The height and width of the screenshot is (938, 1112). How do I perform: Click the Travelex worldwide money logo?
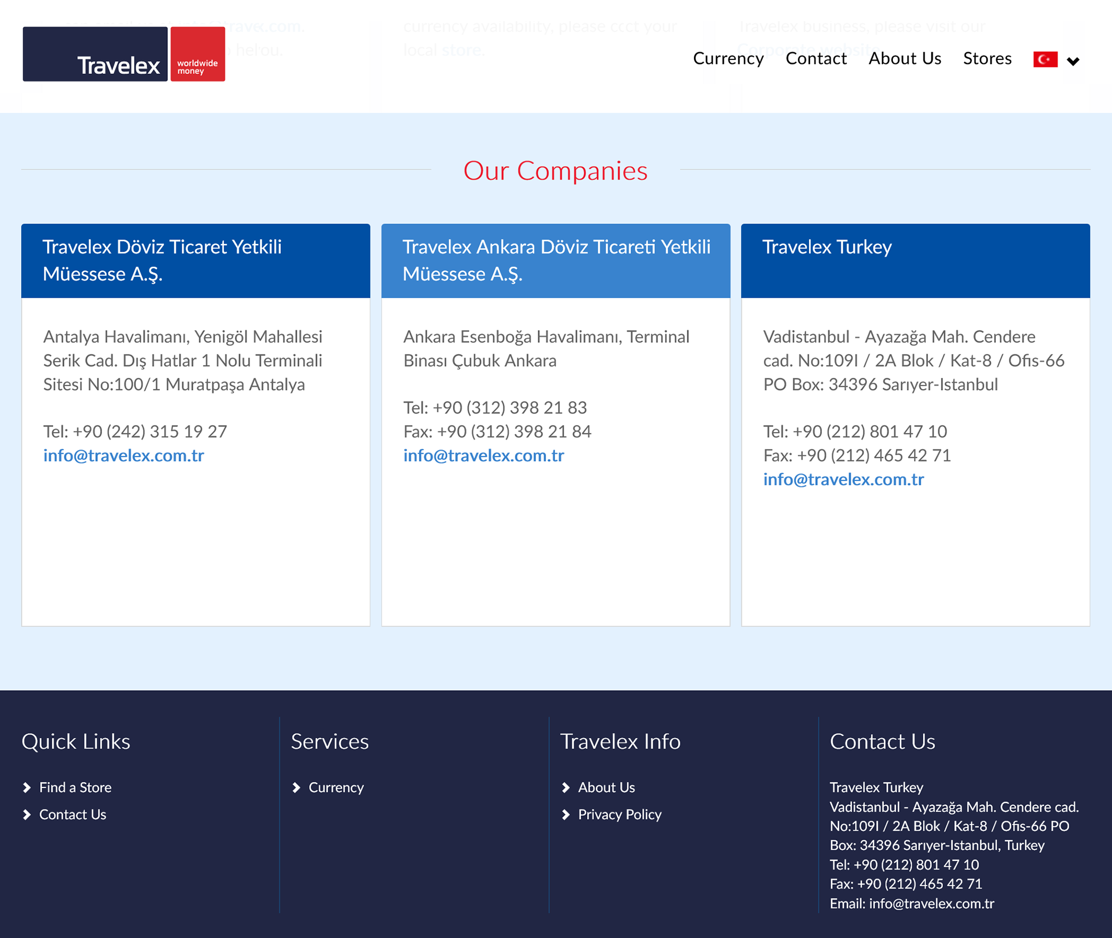[123, 54]
